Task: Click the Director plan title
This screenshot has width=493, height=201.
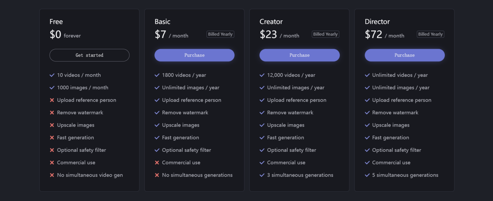Action: (x=377, y=22)
